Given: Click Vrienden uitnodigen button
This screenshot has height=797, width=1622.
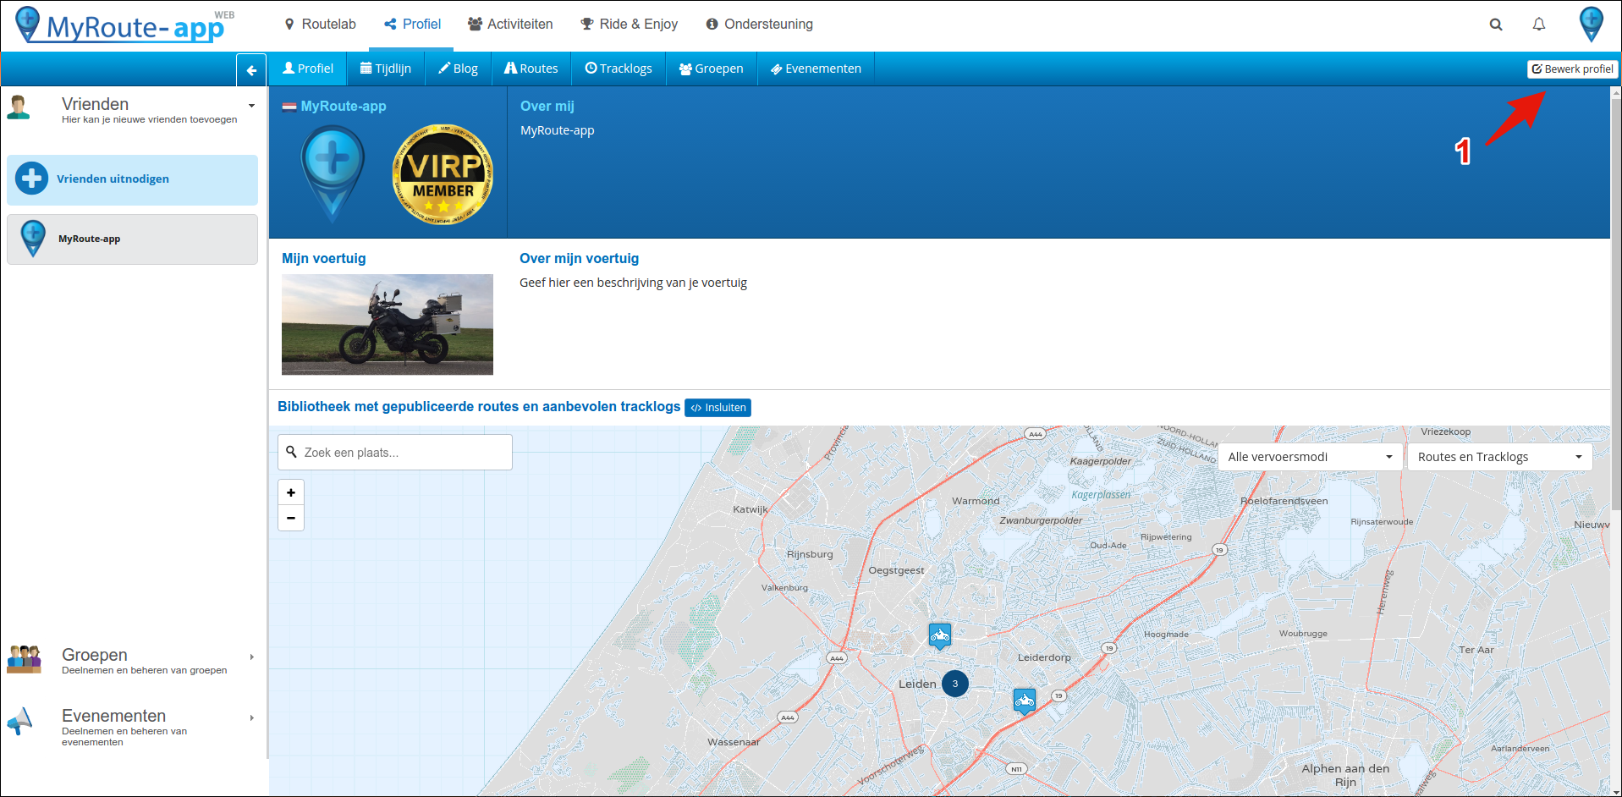Looking at the screenshot, I should click(133, 179).
